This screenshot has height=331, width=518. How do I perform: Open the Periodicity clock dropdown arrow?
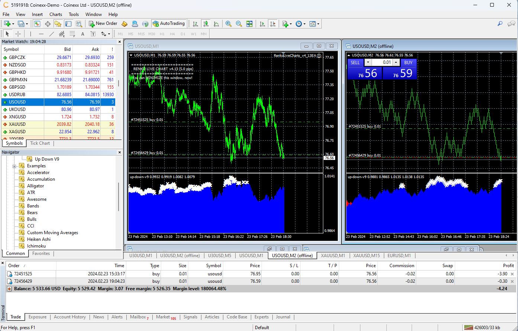304,24
